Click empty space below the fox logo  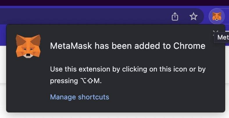pyautogui.click(x=28, y=85)
